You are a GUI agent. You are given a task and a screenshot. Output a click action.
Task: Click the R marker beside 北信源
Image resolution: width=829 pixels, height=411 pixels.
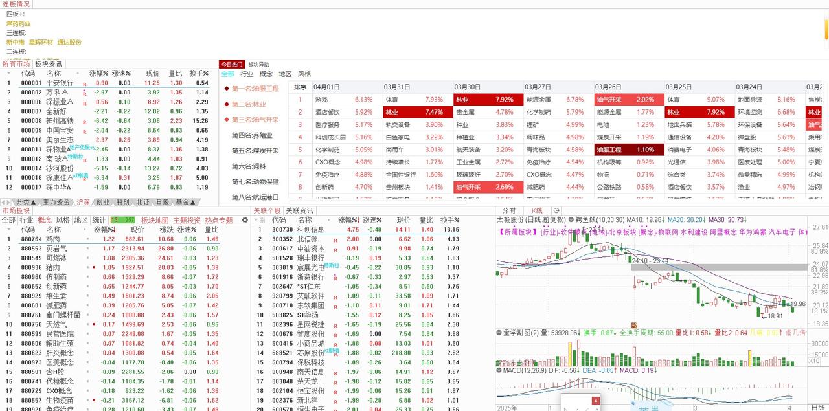pos(335,239)
